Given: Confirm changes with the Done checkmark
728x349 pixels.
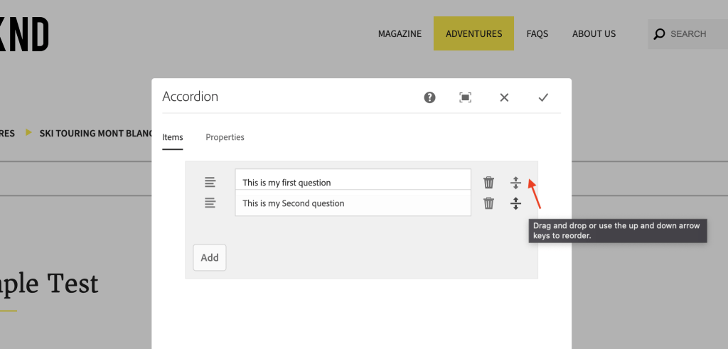Looking at the screenshot, I should pyautogui.click(x=543, y=97).
